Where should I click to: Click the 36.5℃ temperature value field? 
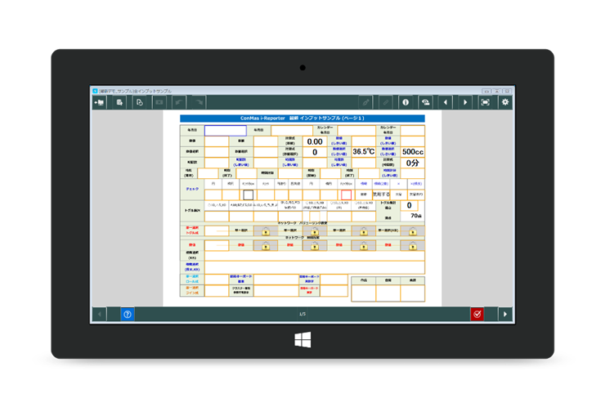[x=363, y=151]
